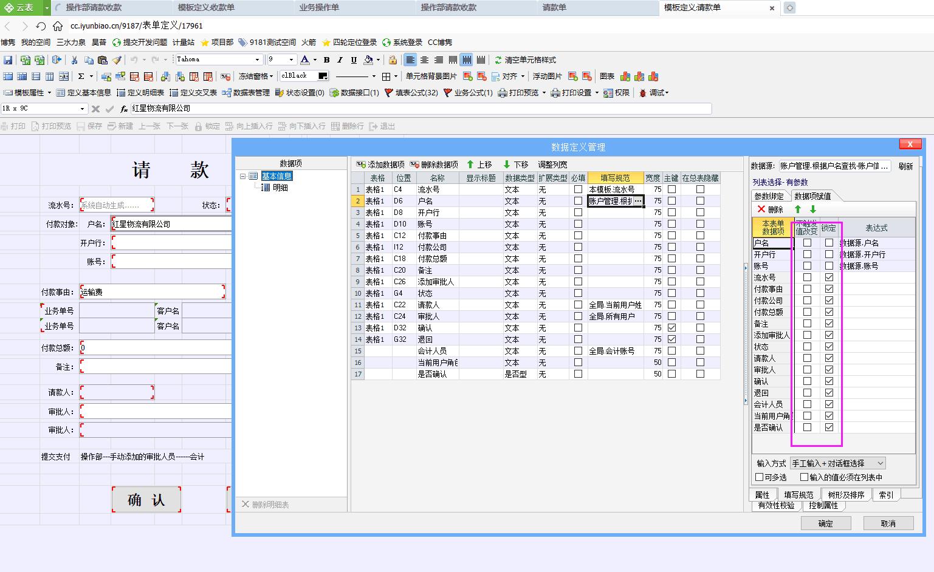Click the Save disk icon in toolbar
This screenshot has width=934, height=572.
[8, 60]
